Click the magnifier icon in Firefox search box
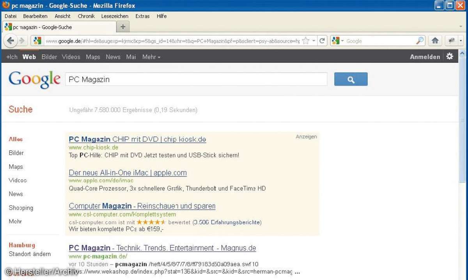468x280 pixels. pos(420,40)
